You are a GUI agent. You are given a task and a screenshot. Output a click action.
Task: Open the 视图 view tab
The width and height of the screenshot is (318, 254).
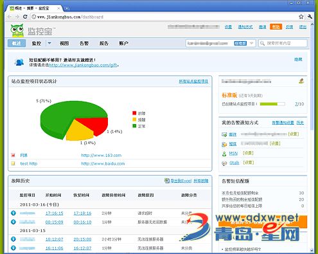coord(64,43)
